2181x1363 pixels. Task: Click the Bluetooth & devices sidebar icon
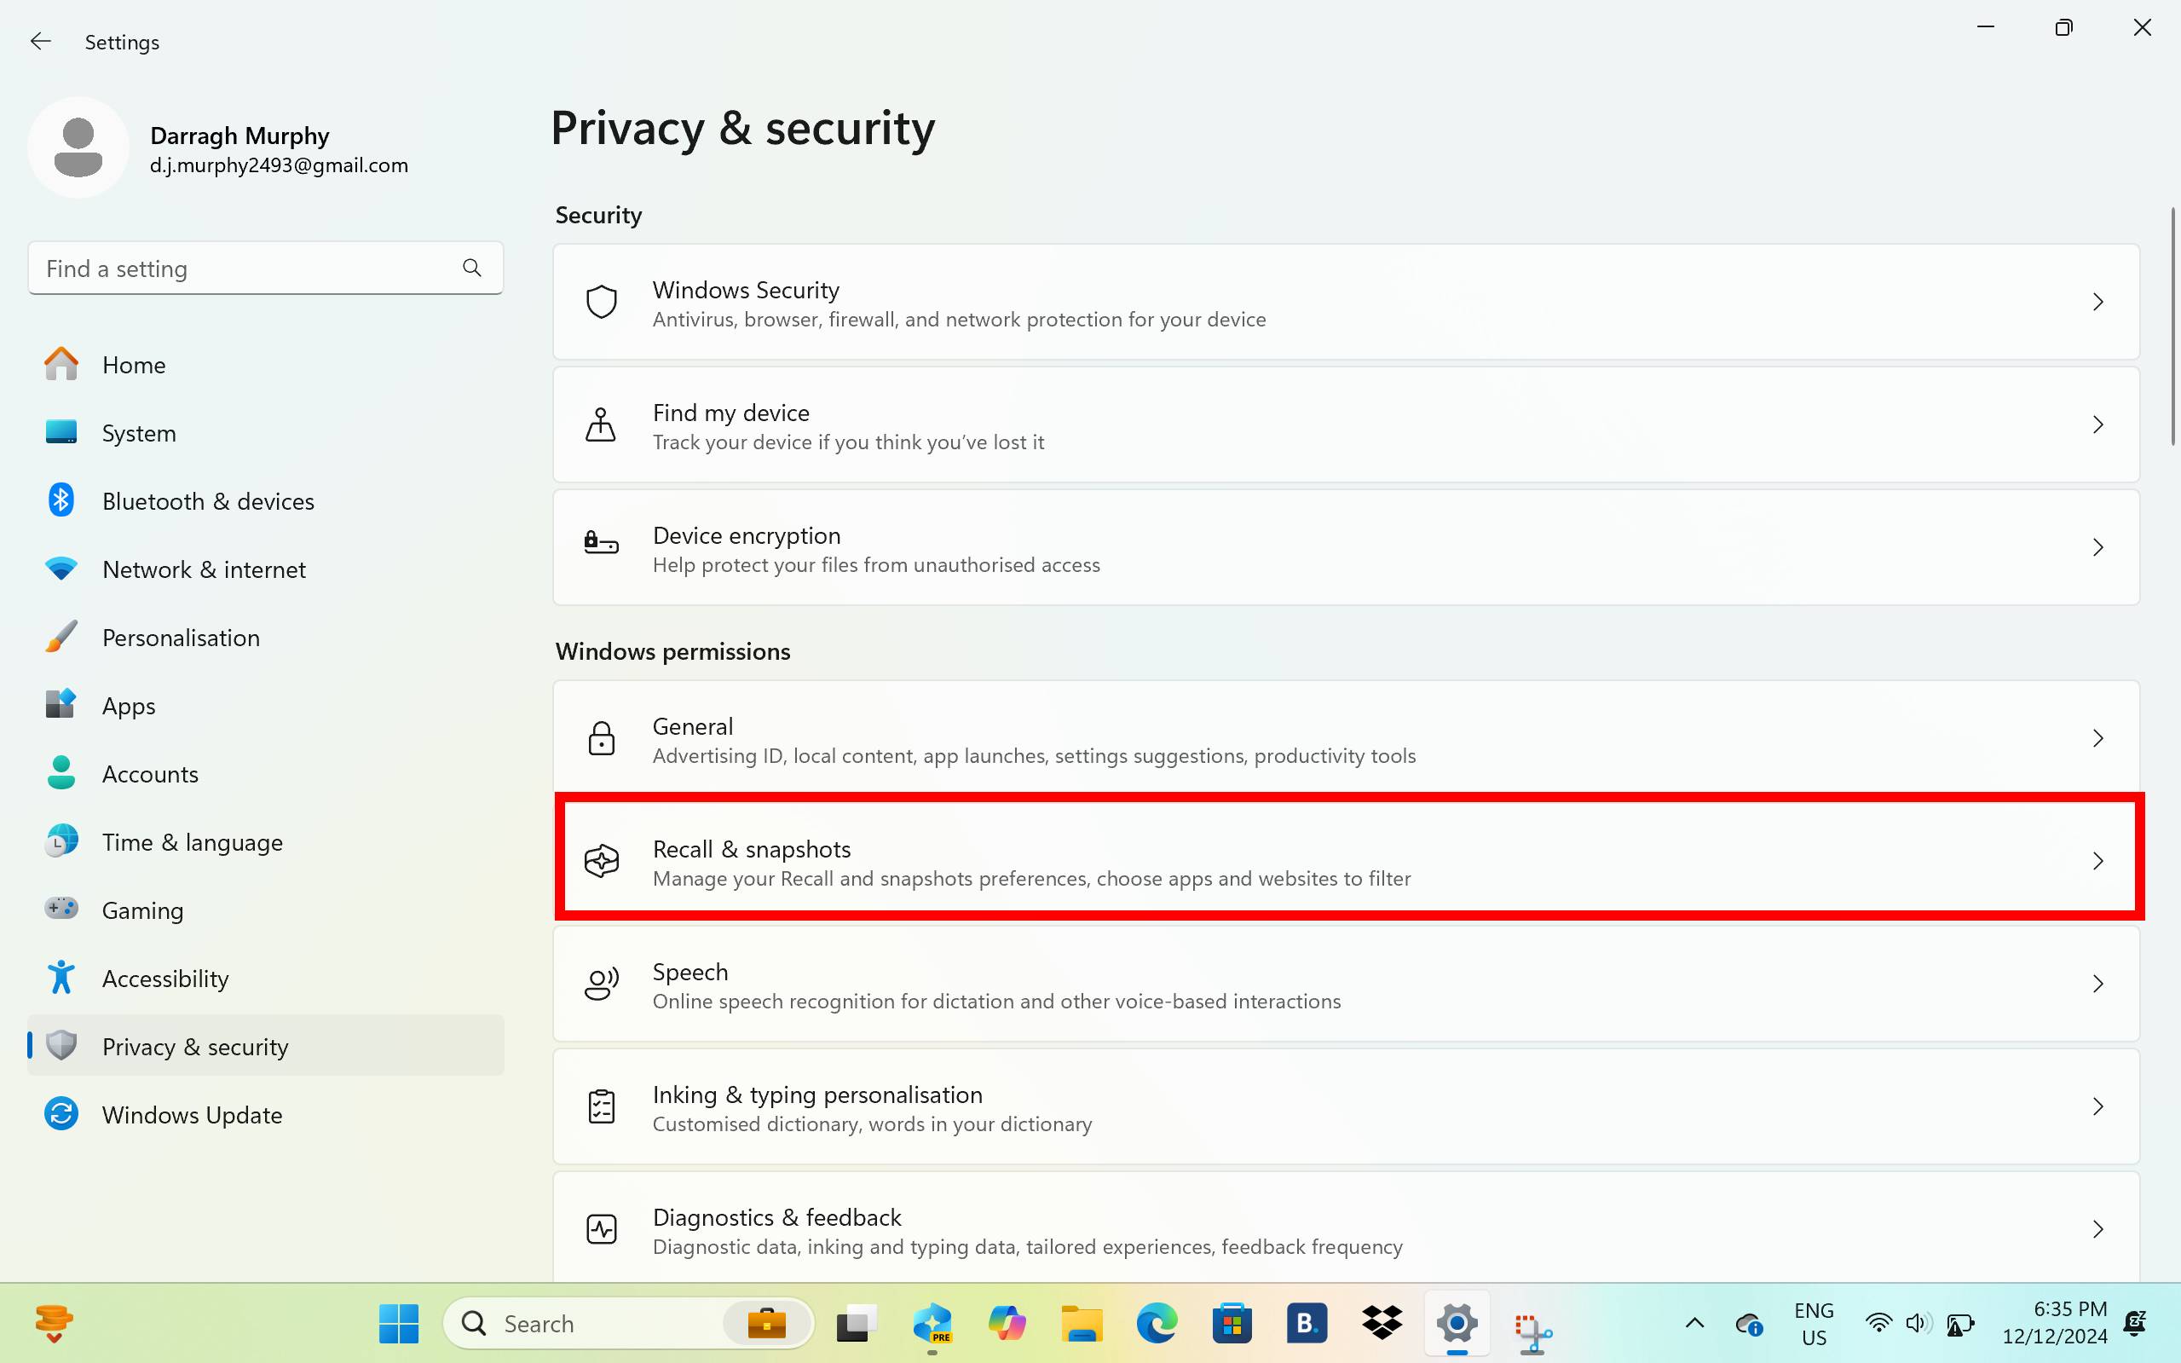coord(61,500)
